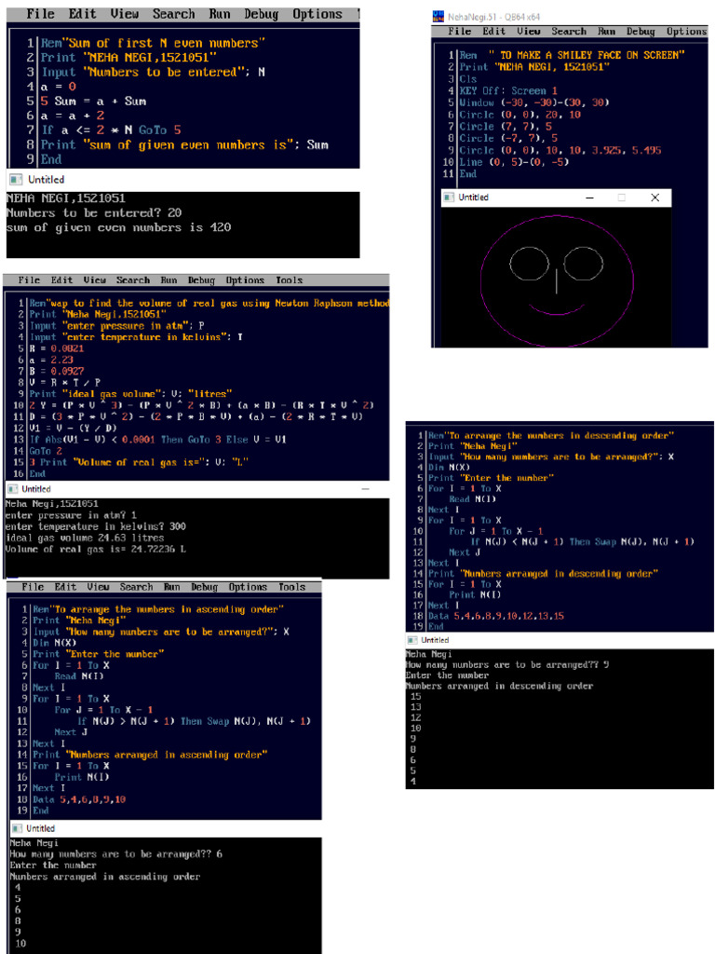Click the Untitled window icon above the real gas output
This screenshot has width=715, height=954.
[12, 489]
